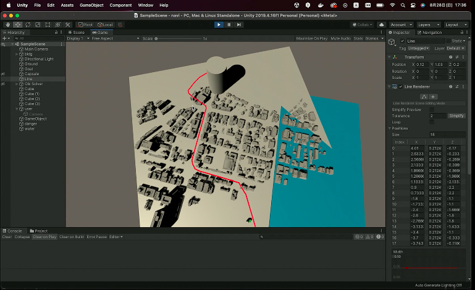
Task: Select the Rotate tool
Action: point(28,25)
